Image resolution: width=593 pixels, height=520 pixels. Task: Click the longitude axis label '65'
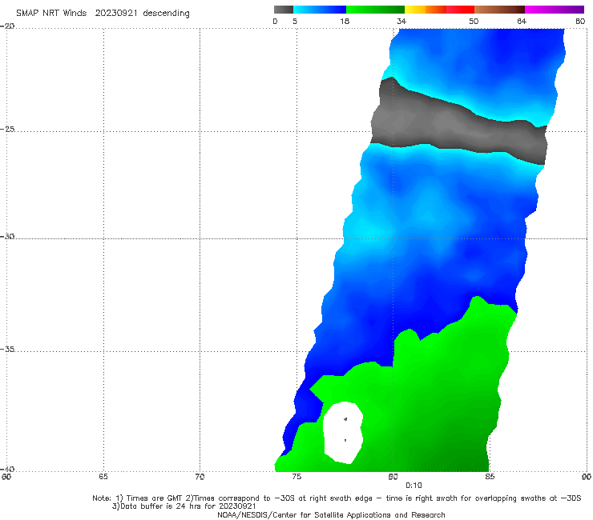tap(103, 477)
